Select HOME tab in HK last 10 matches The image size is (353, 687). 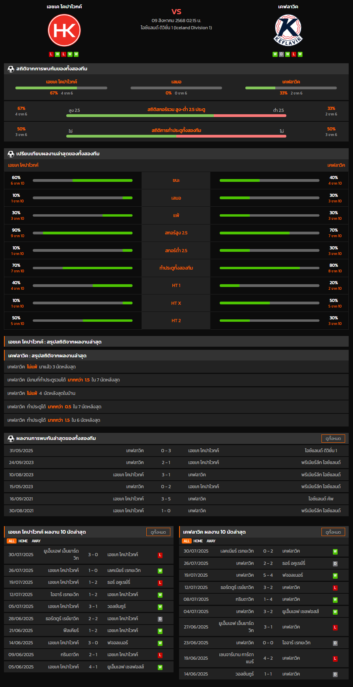23,541
